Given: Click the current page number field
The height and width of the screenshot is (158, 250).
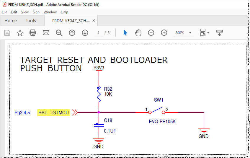Looking at the screenshot, I should (98, 33).
